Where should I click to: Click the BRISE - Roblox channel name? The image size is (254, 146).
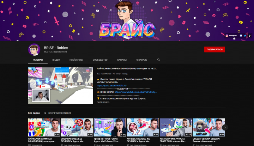point(56,48)
